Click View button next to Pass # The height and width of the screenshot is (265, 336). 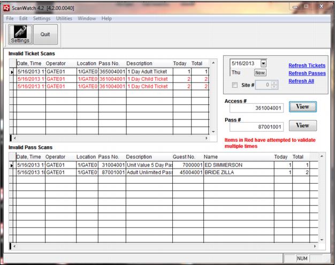(303, 126)
